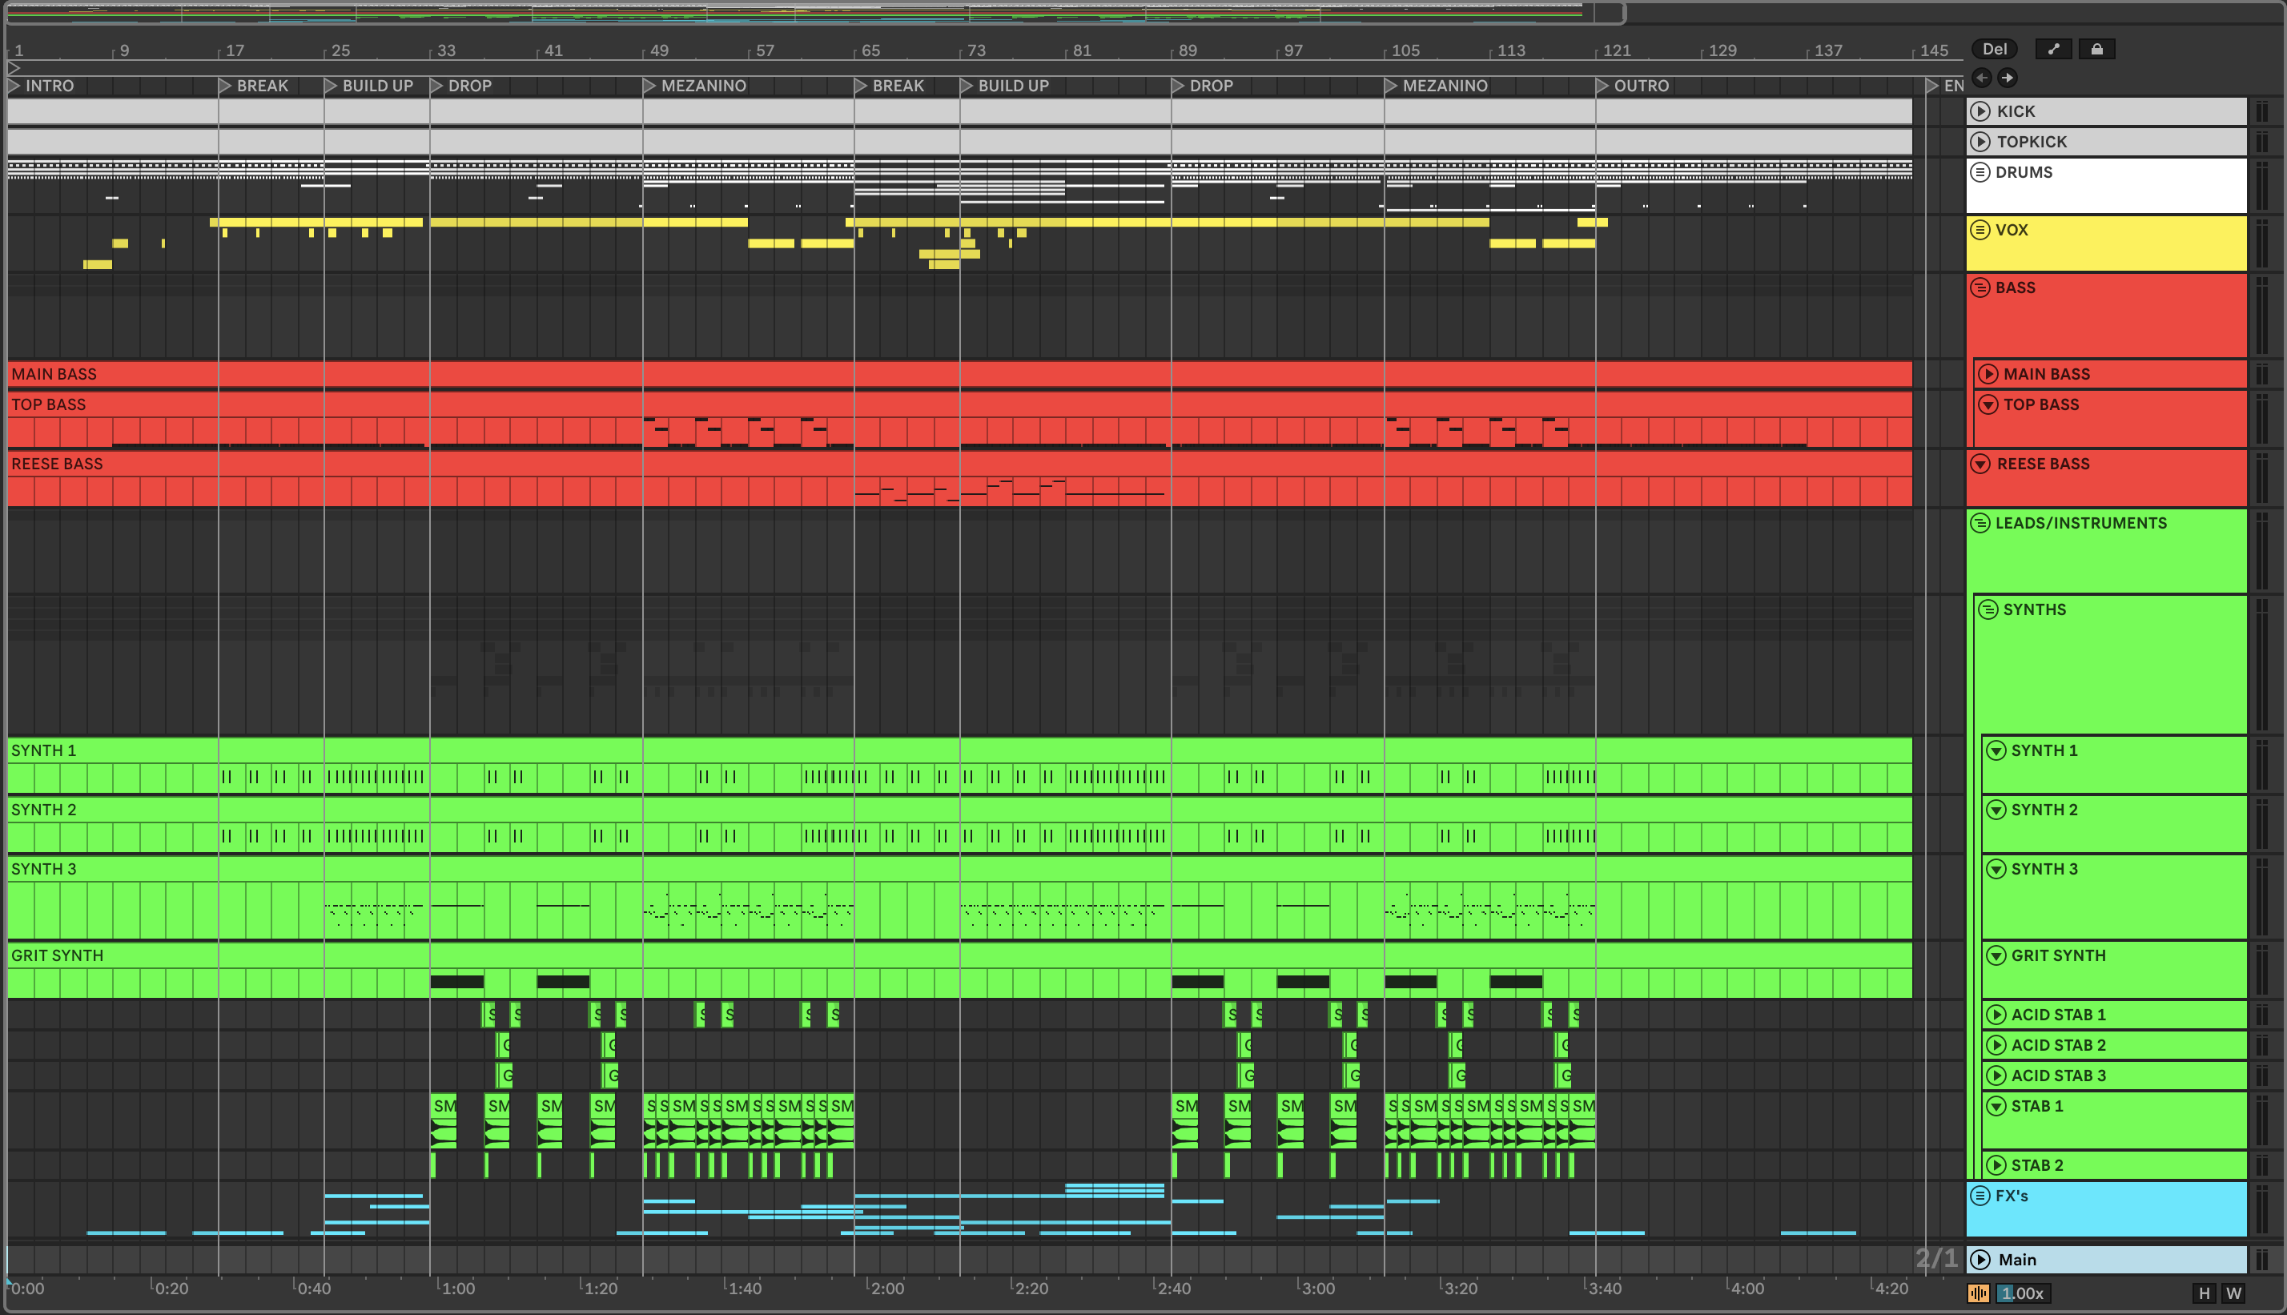The image size is (2287, 1315).
Task: Click the 1.00x zoom factor field
Action: [2023, 1293]
